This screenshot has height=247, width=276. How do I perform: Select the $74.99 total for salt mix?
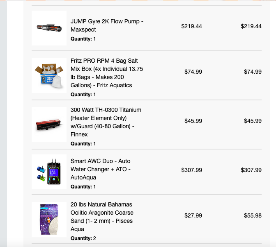click(x=253, y=72)
